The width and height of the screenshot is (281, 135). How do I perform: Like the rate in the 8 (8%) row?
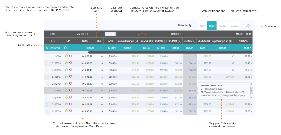point(66,90)
